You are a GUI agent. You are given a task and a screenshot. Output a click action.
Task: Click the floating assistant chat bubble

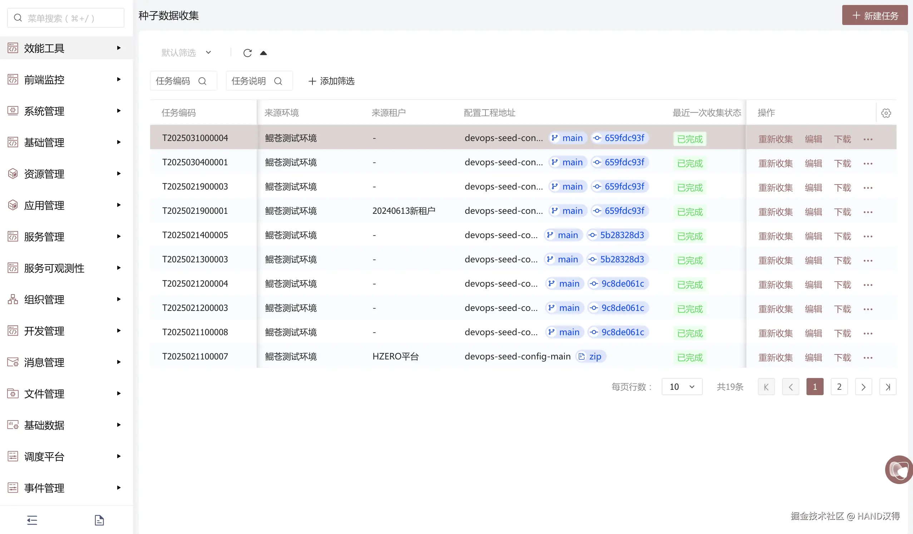899,470
